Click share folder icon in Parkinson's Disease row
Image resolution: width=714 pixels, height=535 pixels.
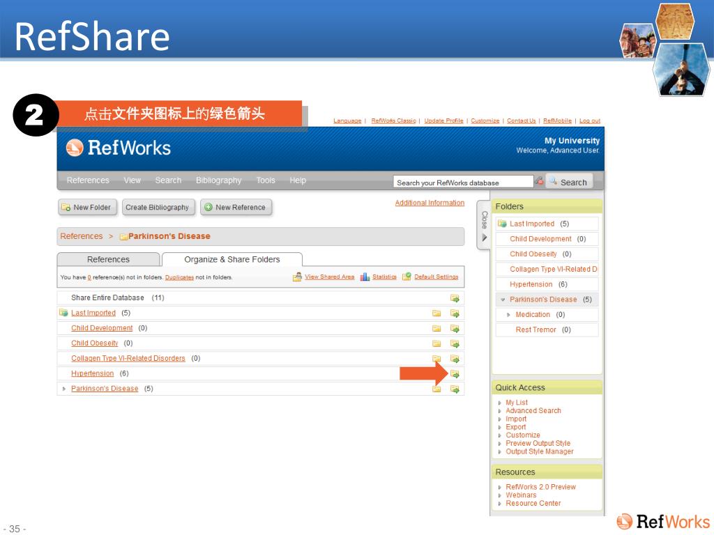click(x=455, y=389)
